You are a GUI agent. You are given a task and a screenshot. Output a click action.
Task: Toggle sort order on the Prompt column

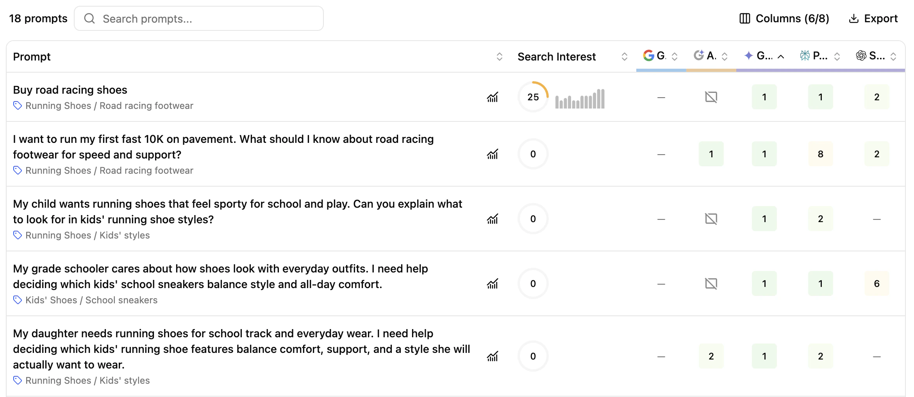[499, 57]
